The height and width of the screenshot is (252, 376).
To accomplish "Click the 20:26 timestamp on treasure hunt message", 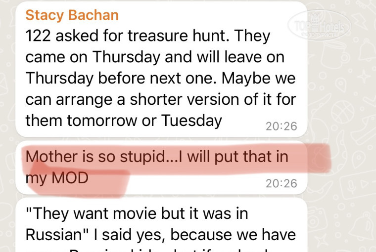I will coord(281,126).
